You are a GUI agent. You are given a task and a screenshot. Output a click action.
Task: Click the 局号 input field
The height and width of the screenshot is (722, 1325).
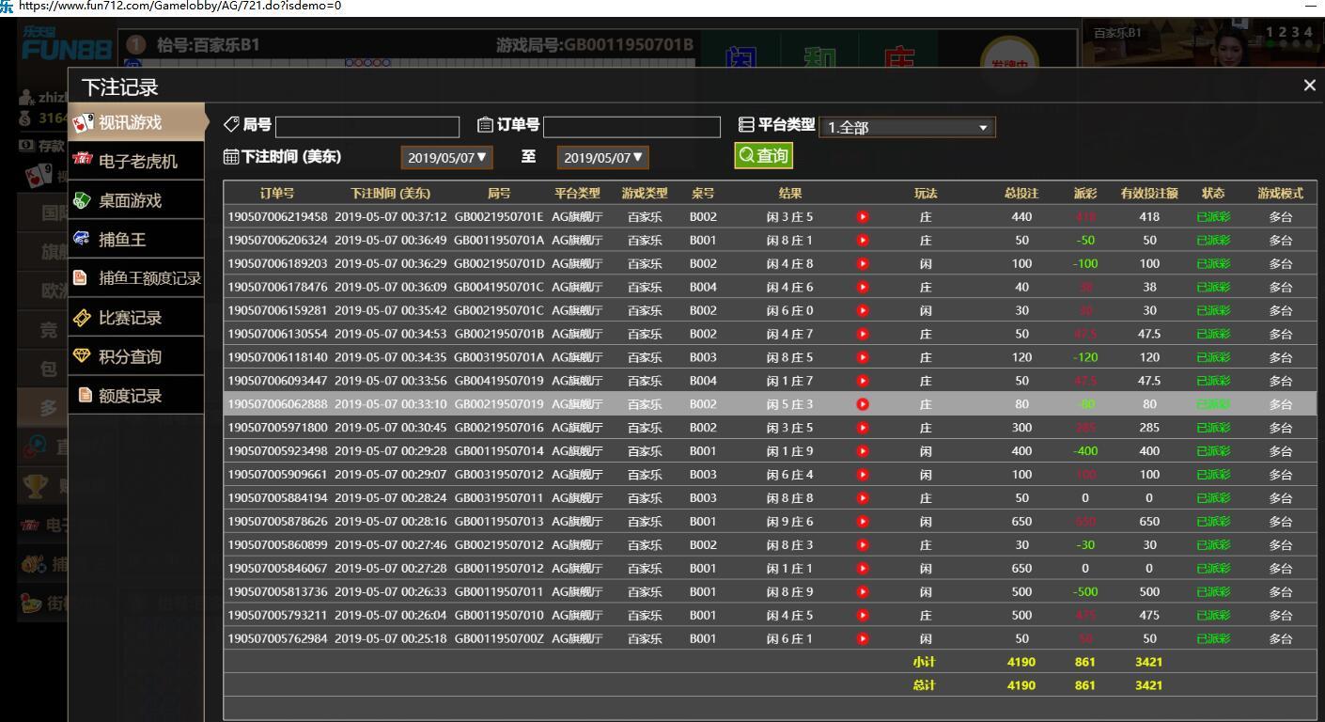click(x=367, y=127)
